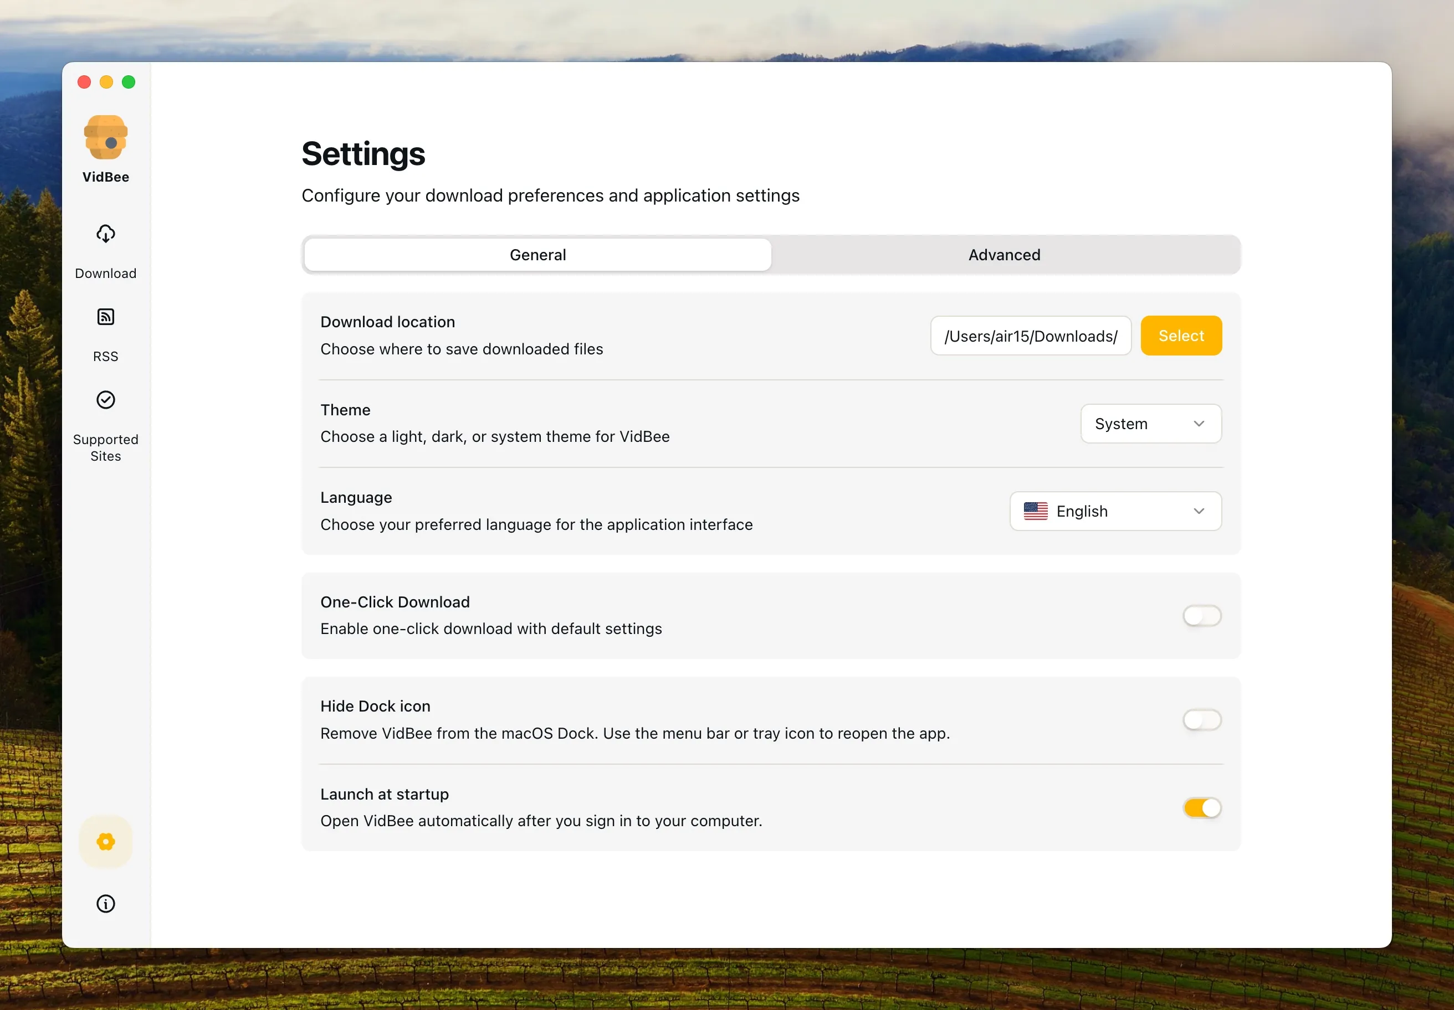Open the Theme dropdown showing System
This screenshot has width=1454, height=1010.
[x=1151, y=424]
